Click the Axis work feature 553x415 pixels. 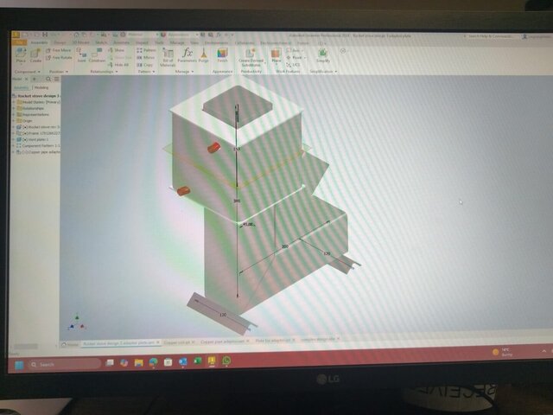(x=294, y=50)
